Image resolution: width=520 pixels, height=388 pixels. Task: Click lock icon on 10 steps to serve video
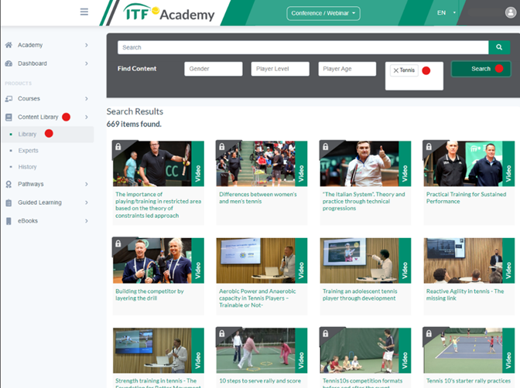coord(222,333)
